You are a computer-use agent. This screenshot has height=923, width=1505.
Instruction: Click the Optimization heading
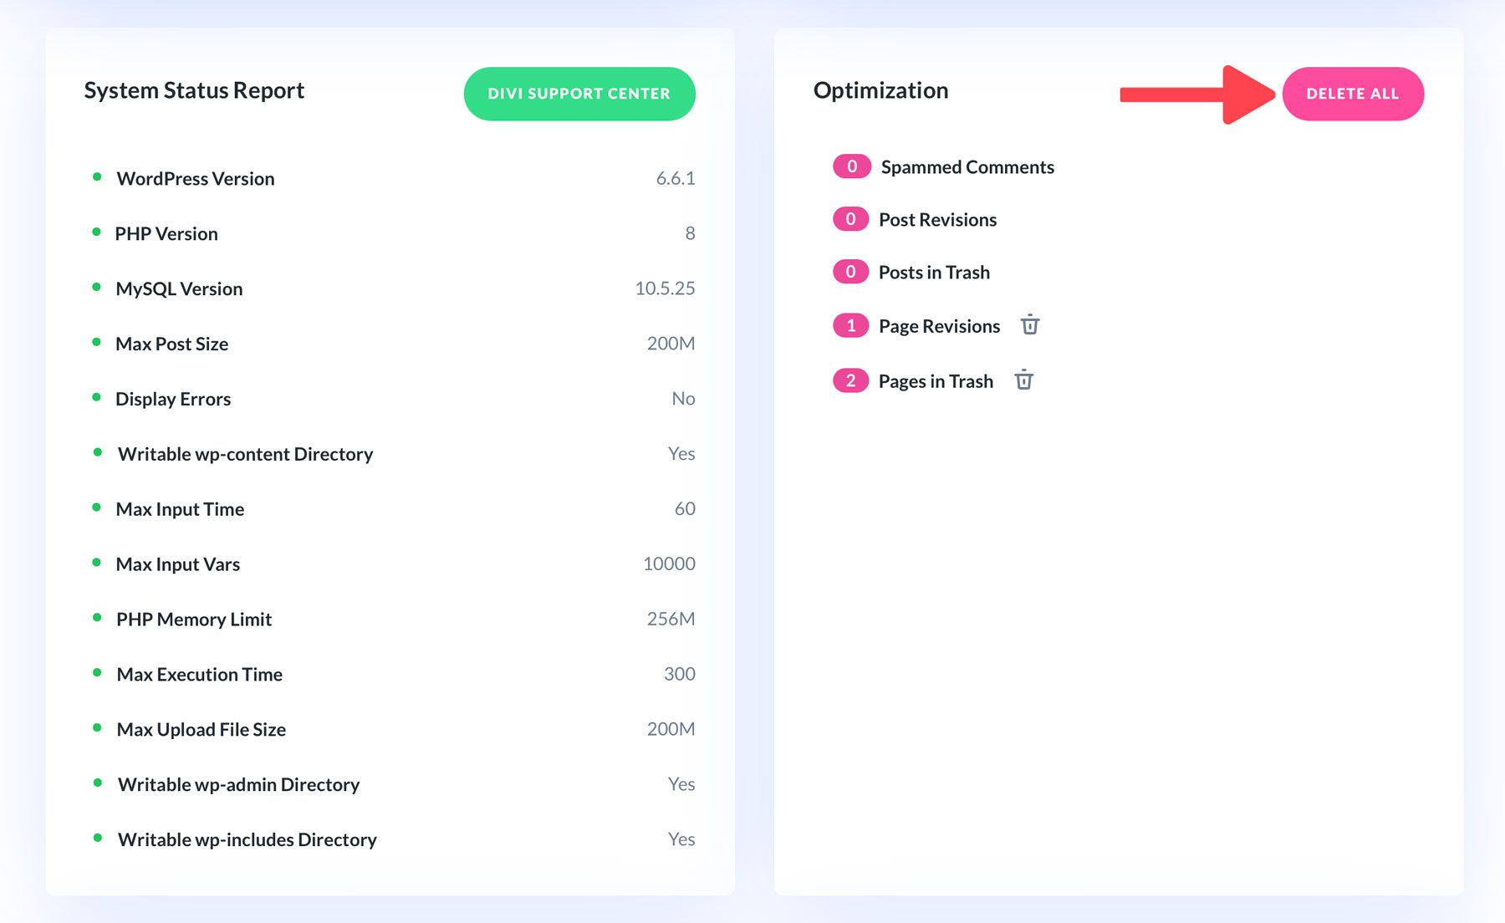click(881, 91)
